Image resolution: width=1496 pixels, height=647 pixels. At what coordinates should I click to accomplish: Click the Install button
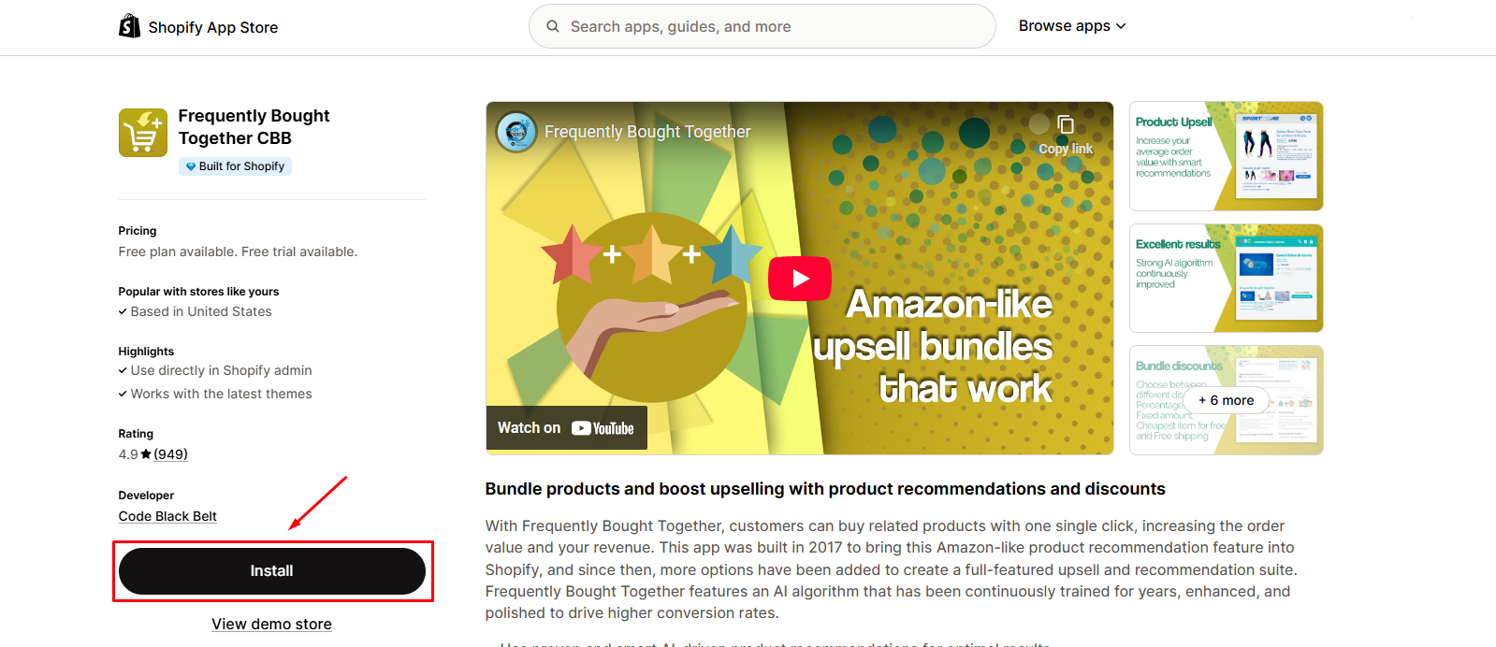tap(272, 571)
